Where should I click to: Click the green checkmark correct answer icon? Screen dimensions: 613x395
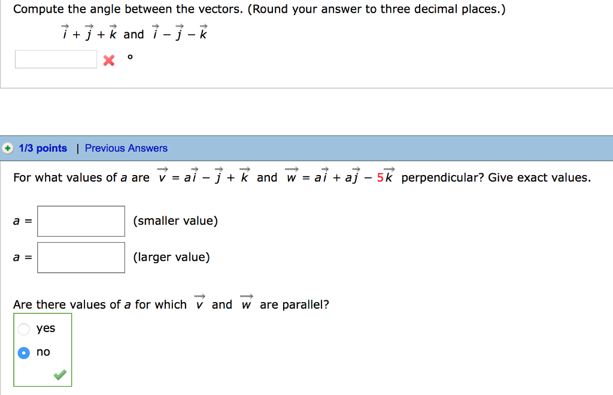pyautogui.click(x=59, y=375)
